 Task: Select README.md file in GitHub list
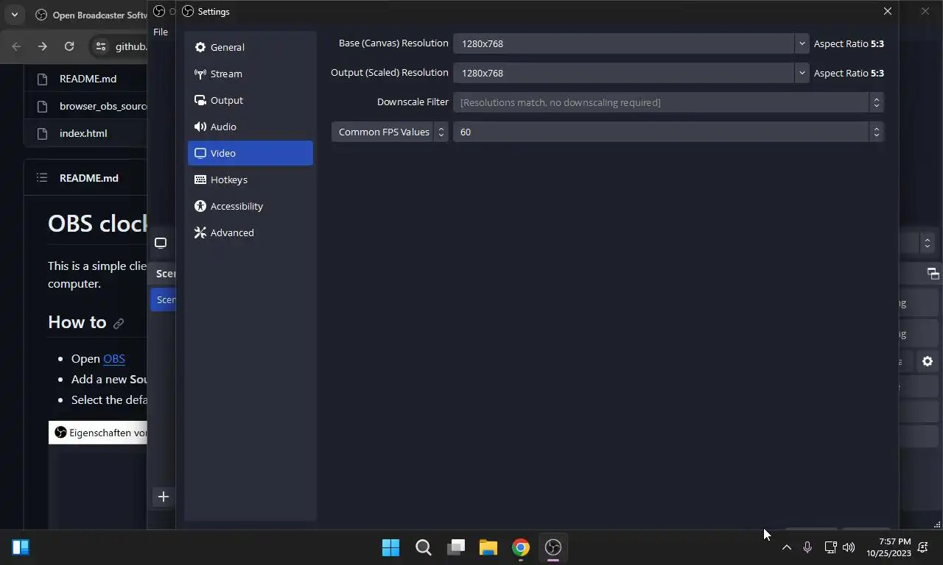coord(88,79)
